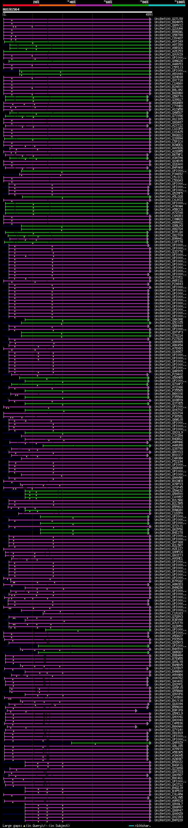Select the UniRef100_P27824 label
The image size is (188, 828).
(169, 339)
